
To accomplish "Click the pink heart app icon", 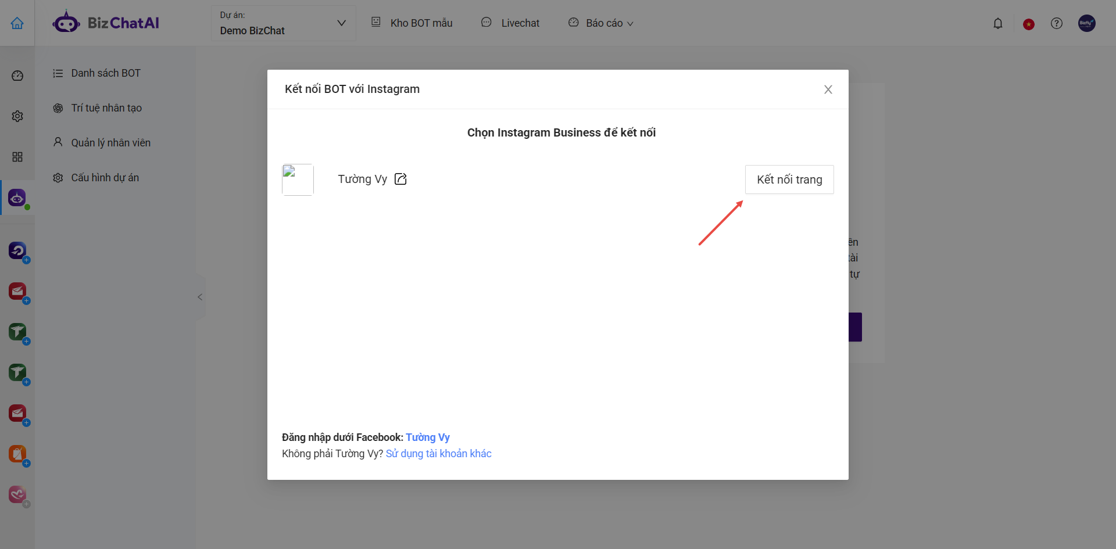I will pos(17,494).
